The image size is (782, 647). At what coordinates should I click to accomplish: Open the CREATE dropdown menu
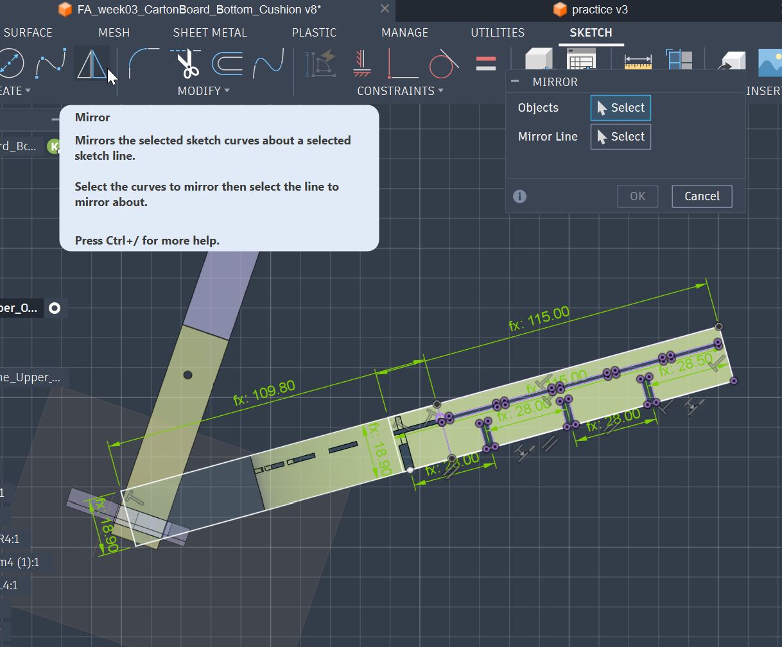click(15, 91)
